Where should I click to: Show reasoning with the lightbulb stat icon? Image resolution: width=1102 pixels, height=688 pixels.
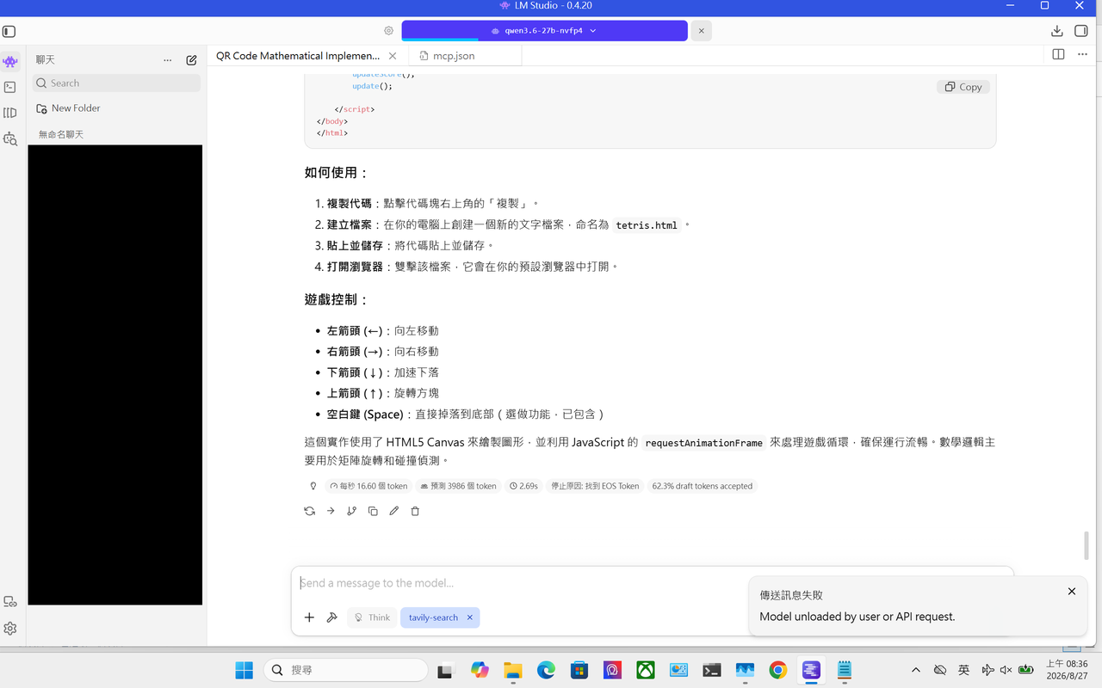313,486
